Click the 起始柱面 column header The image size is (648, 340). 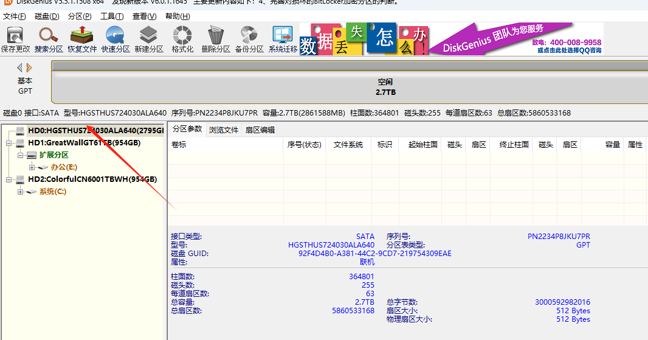[x=420, y=144]
